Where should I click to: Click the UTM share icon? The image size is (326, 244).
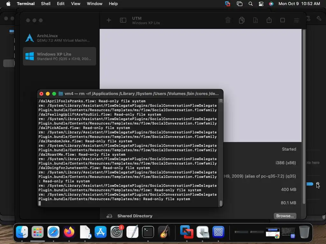(x=269, y=20)
